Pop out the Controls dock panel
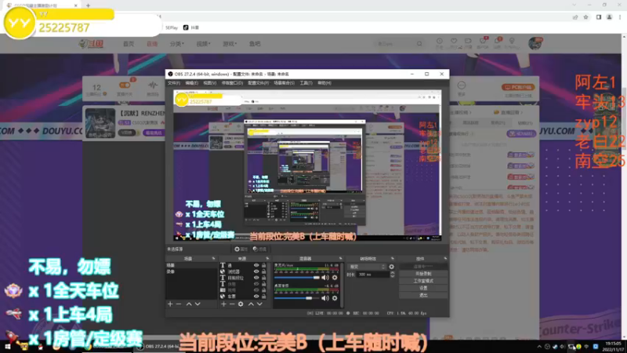Viewport: 627px width, 353px height. [x=445, y=259]
